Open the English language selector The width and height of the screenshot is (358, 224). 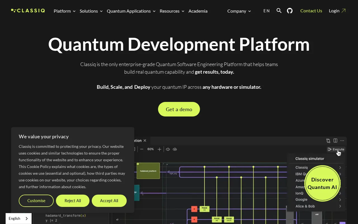[x=18, y=218]
